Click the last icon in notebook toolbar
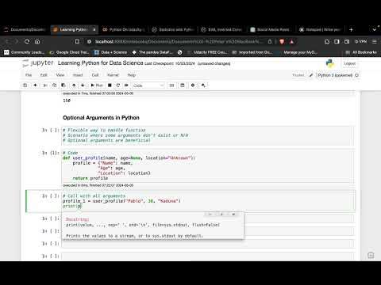This screenshot has height=285, width=381. tap(203, 85)
